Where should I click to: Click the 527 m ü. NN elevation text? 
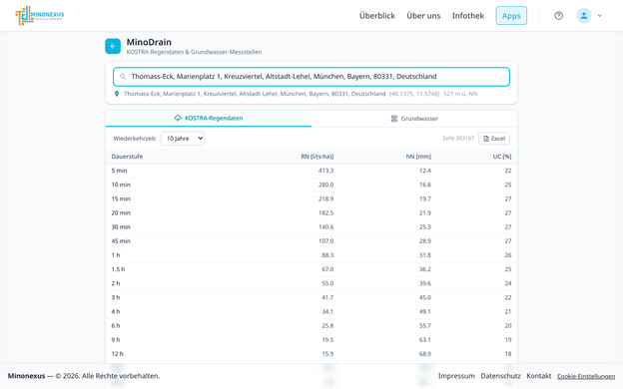460,94
